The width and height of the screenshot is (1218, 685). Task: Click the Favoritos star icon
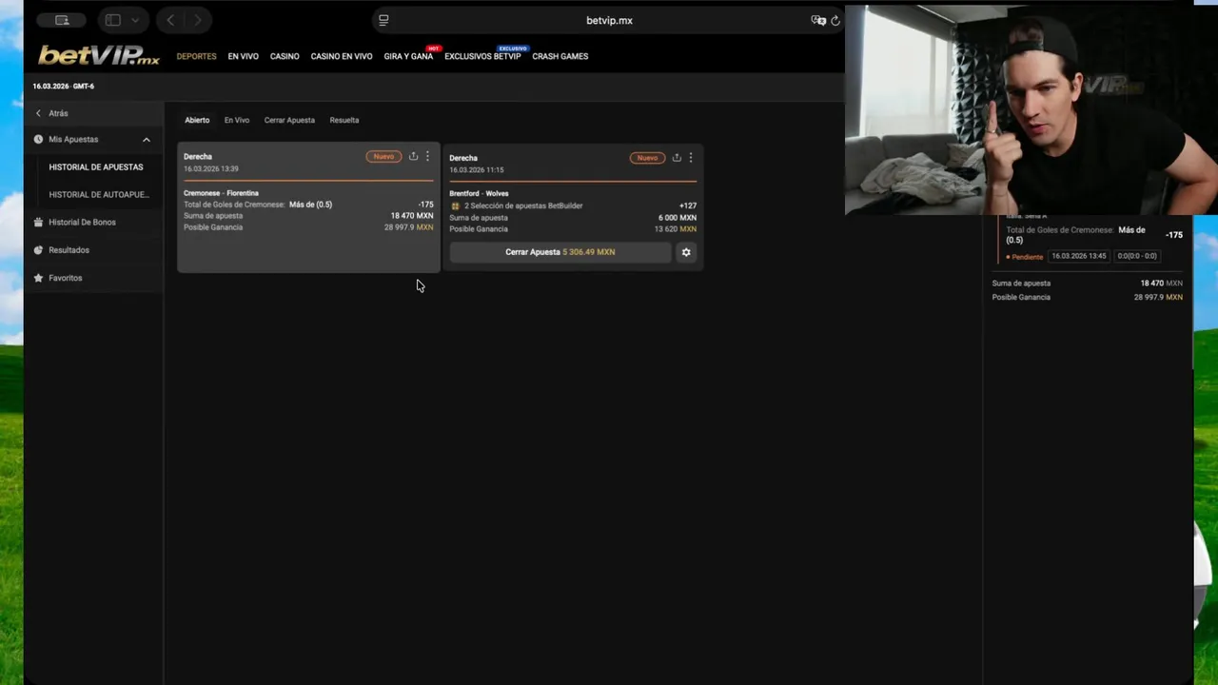click(38, 278)
